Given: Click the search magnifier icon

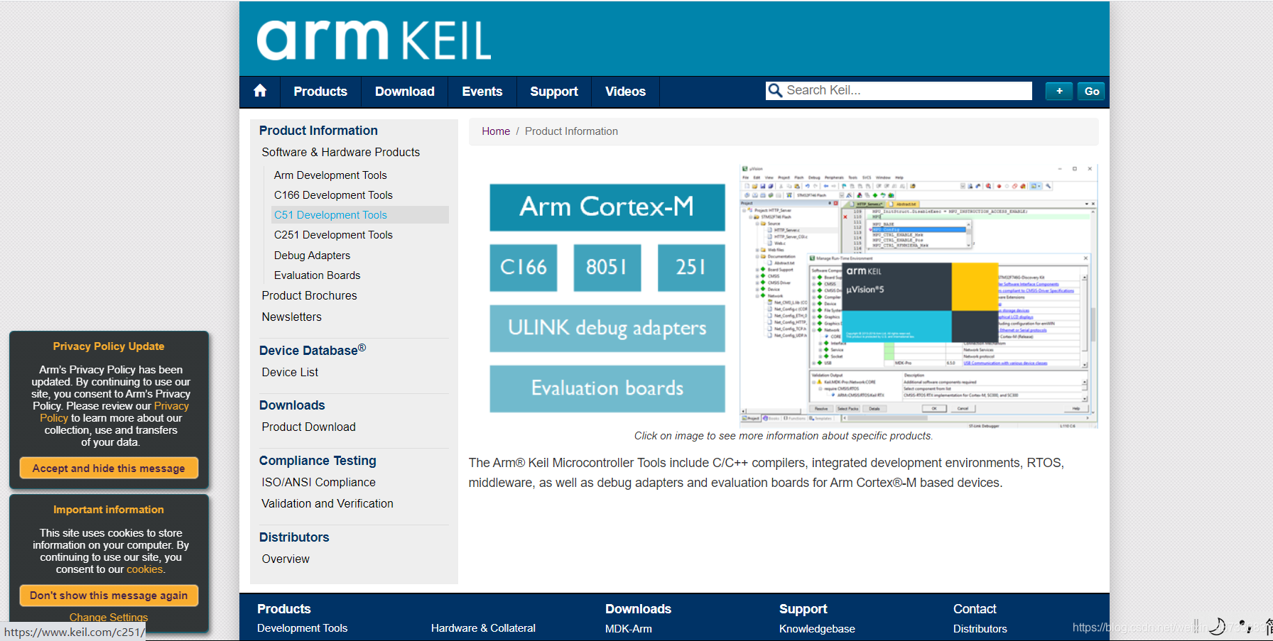Looking at the screenshot, I should (x=775, y=90).
